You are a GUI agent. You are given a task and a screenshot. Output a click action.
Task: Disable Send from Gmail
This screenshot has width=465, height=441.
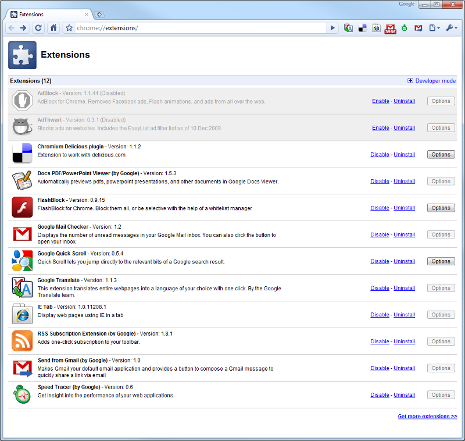pos(380,368)
